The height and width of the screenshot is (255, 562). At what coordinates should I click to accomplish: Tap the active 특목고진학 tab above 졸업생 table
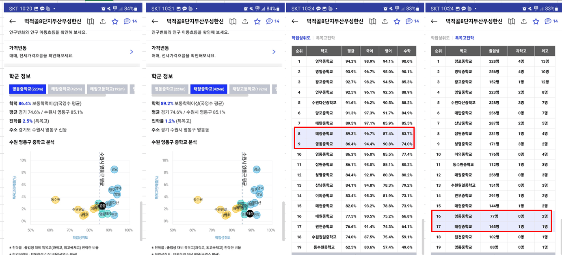click(x=465, y=38)
